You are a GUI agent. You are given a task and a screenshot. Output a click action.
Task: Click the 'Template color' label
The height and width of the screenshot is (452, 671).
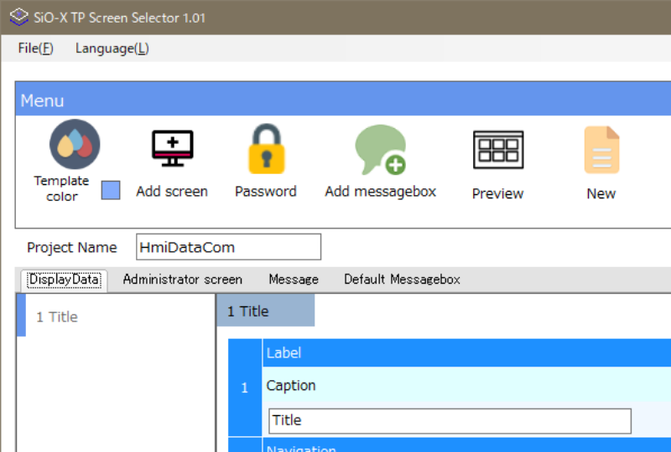coord(61,188)
